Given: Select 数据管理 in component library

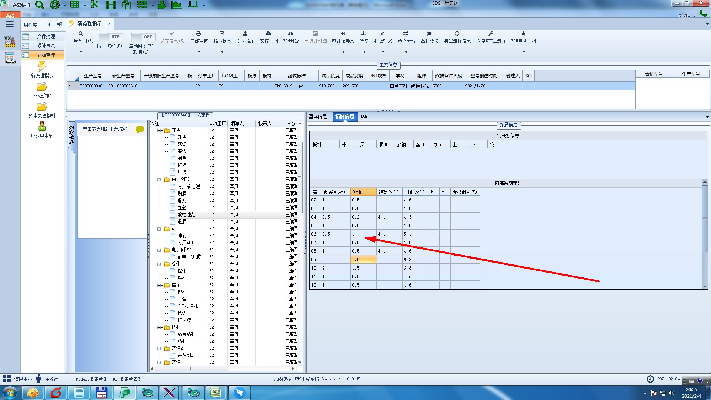Looking at the screenshot, I should pyautogui.click(x=42, y=55).
